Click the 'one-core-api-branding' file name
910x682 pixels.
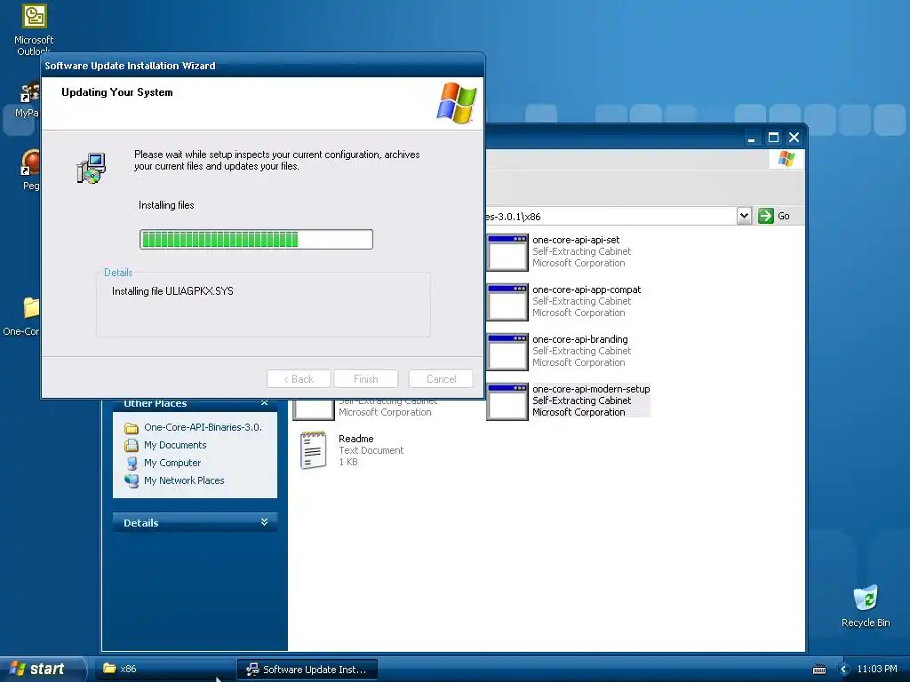[580, 339]
